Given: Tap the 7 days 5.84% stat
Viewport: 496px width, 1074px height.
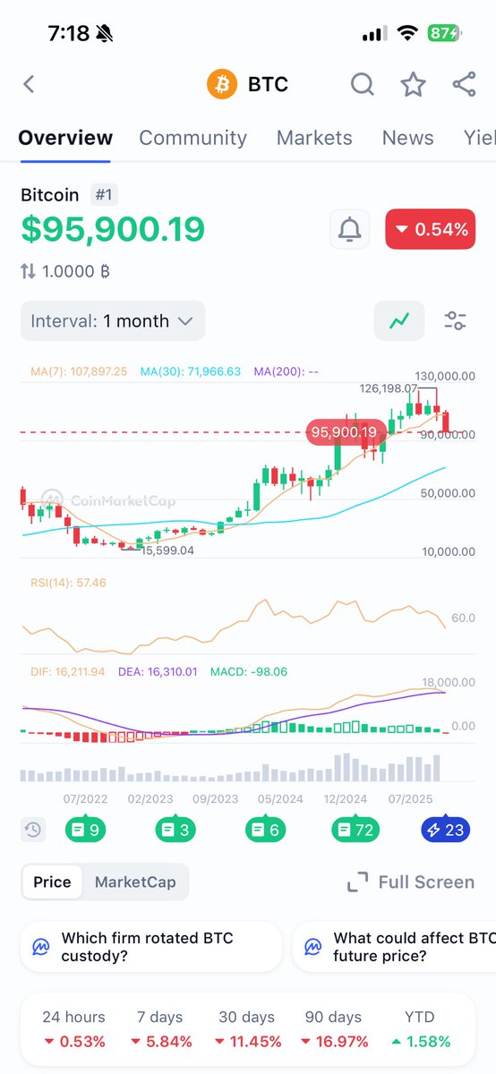Looking at the screenshot, I should click(x=161, y=1029).
